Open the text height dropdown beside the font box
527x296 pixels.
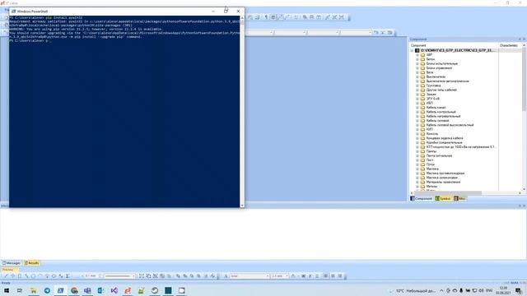click(x=287, y=276)
